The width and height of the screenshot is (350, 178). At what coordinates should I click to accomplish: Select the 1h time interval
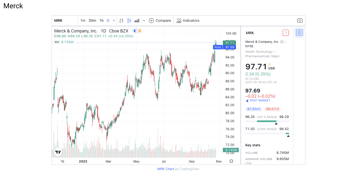click(x=102, y=20)
